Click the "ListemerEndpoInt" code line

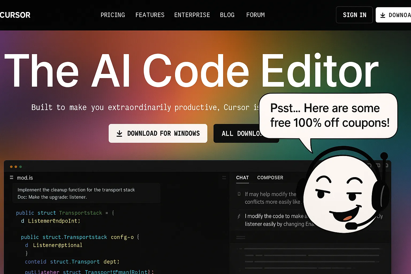51,221
